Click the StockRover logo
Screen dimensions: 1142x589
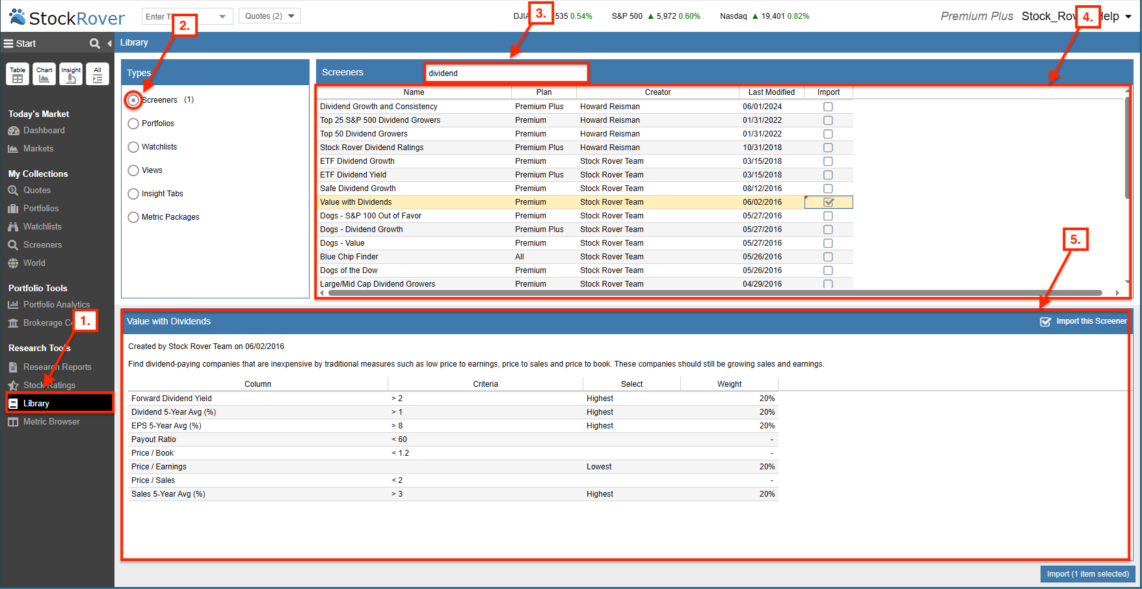(67, 18)
